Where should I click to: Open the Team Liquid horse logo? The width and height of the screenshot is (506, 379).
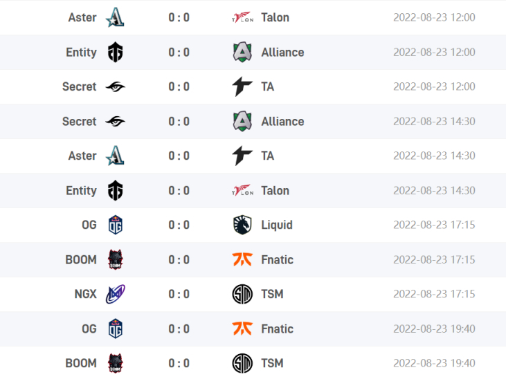tap(242, 225)
